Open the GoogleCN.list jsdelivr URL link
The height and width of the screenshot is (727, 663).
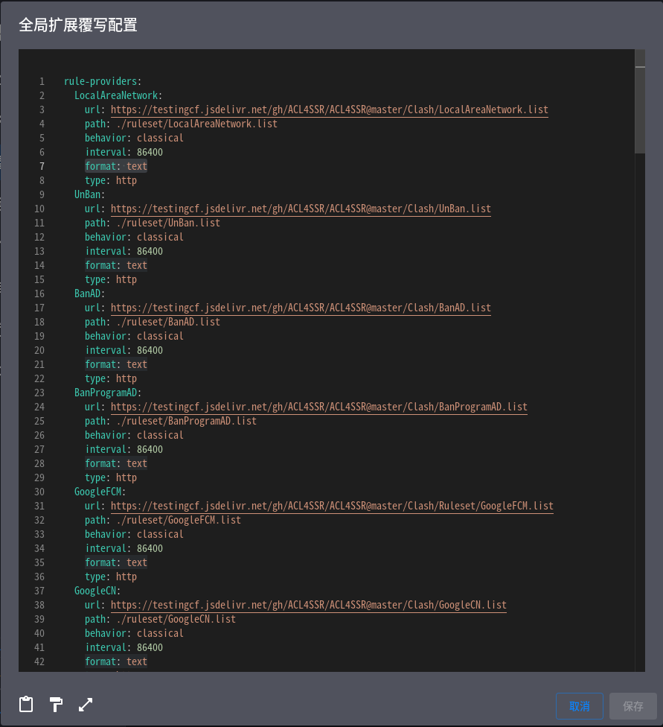(309, 605)
